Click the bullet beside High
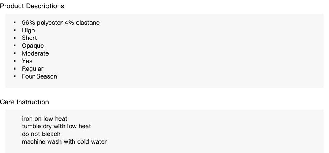This screenshot has width=329, height=153. pos(14,30)
